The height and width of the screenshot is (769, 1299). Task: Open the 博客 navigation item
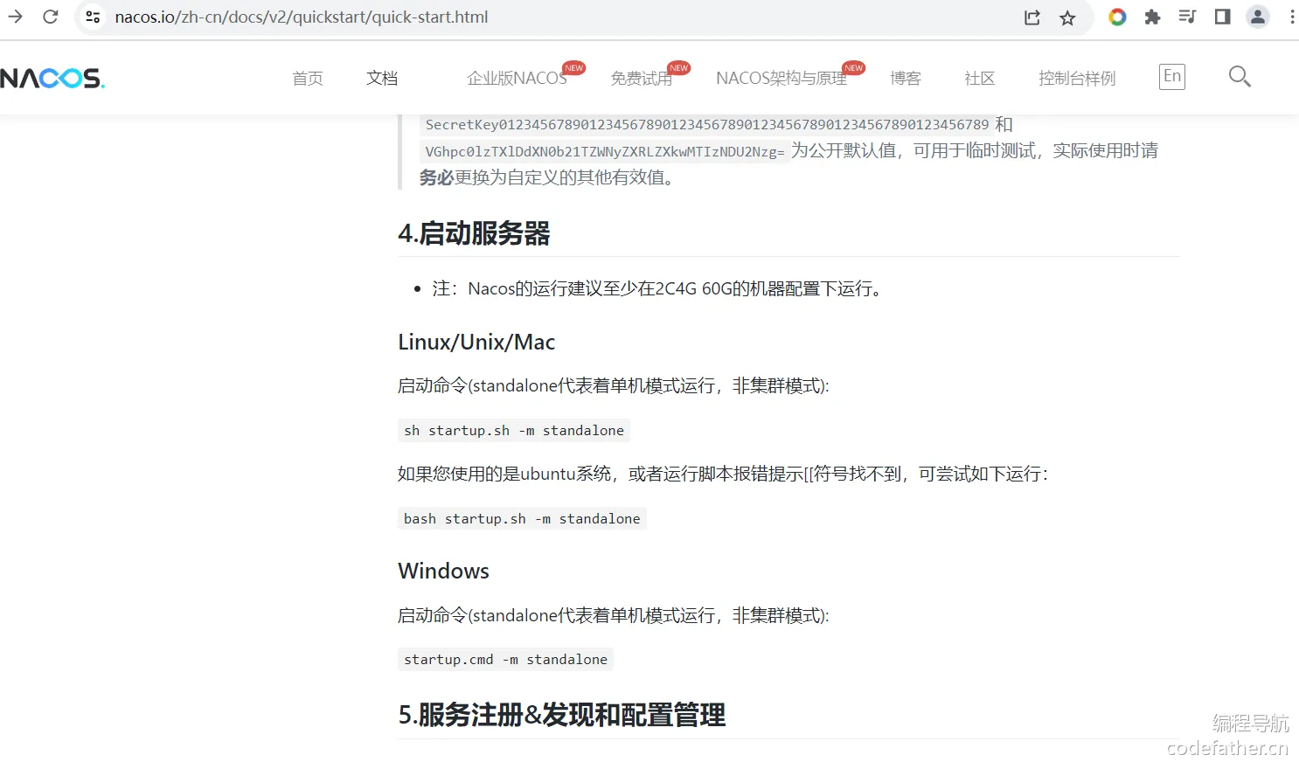906,79
